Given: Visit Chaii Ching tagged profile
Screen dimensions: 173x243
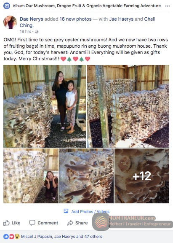Looking at the screenshot, I should 88,22.
